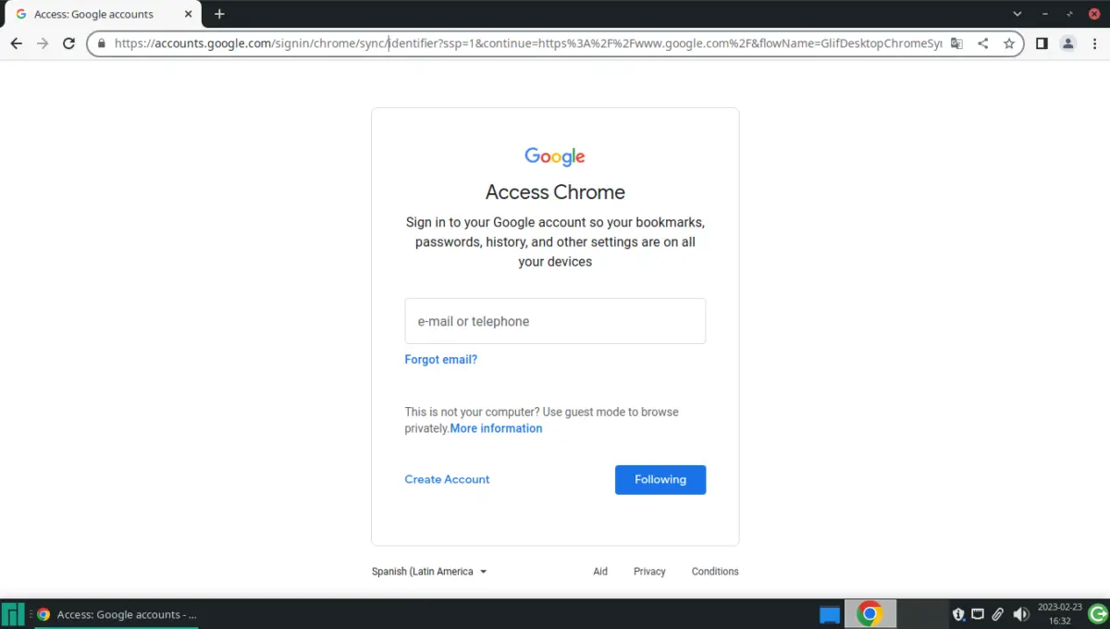This screenshot has width=1110, height=629.
Task: Open the translate page icon in address bar
Action: [x=956, y=43]
